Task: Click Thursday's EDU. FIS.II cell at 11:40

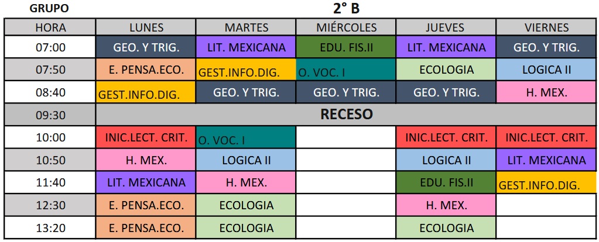Action: click(x=446, y=182)
